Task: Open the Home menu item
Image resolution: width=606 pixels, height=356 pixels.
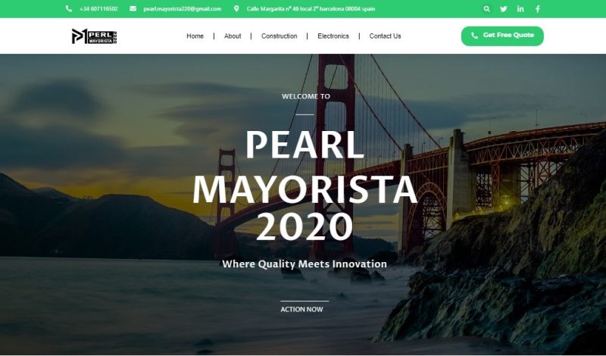Action: pos(195,36)
